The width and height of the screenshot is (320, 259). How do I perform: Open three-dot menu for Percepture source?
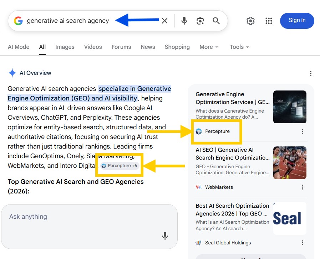pyautogui.click(x=303, y=131)
